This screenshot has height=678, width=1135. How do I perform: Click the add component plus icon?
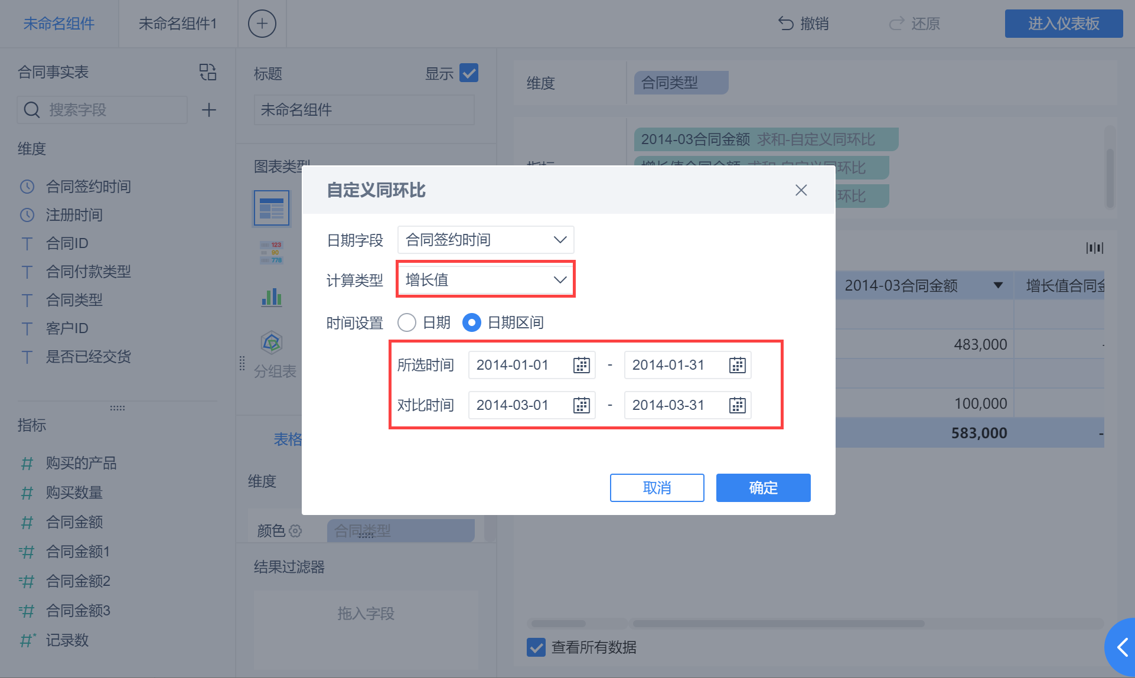point(262,24)
